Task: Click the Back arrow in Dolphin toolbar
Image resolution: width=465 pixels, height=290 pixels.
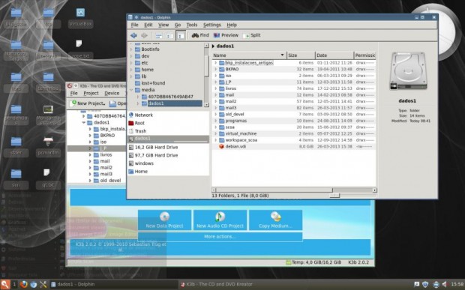Action: (x=133, y=35)
